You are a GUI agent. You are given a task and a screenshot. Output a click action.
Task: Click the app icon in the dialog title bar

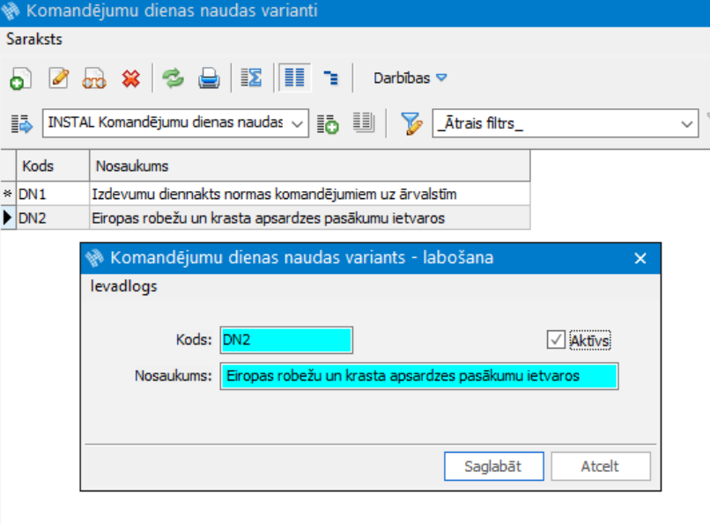pos(94,257)
